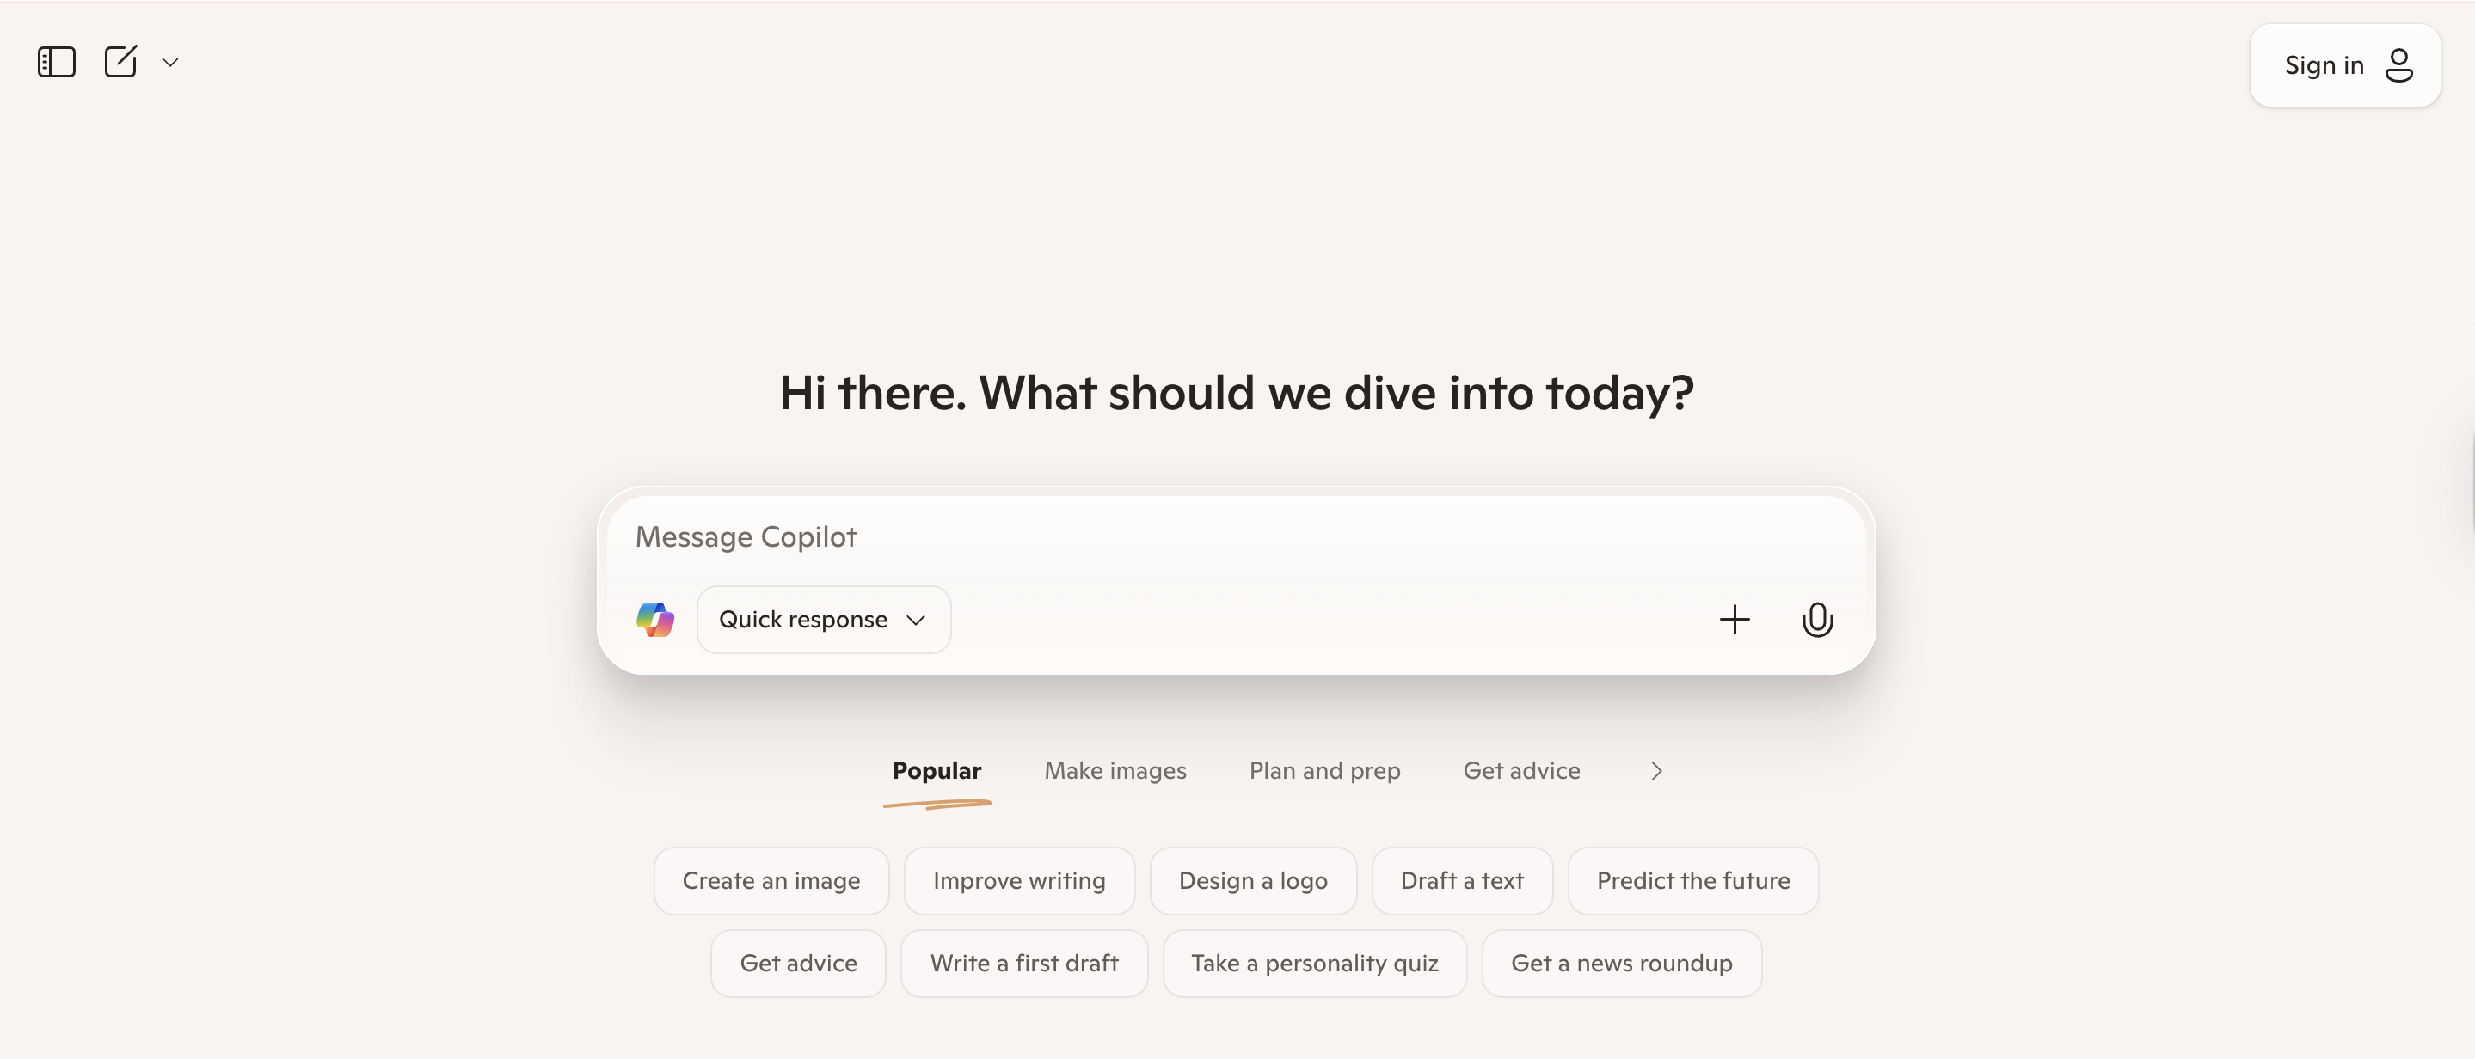Open the Plan and prep tab

tap(1324, 771)
